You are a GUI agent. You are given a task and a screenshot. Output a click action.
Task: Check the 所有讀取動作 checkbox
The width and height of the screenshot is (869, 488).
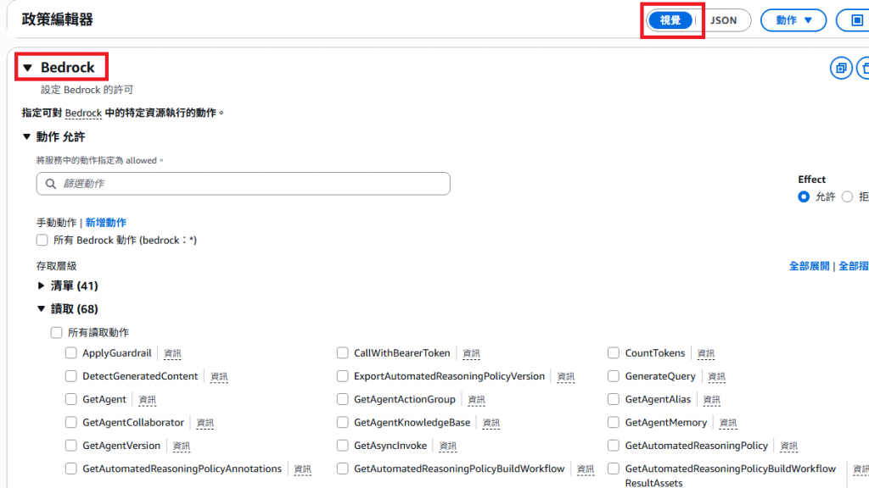[57, 332]
